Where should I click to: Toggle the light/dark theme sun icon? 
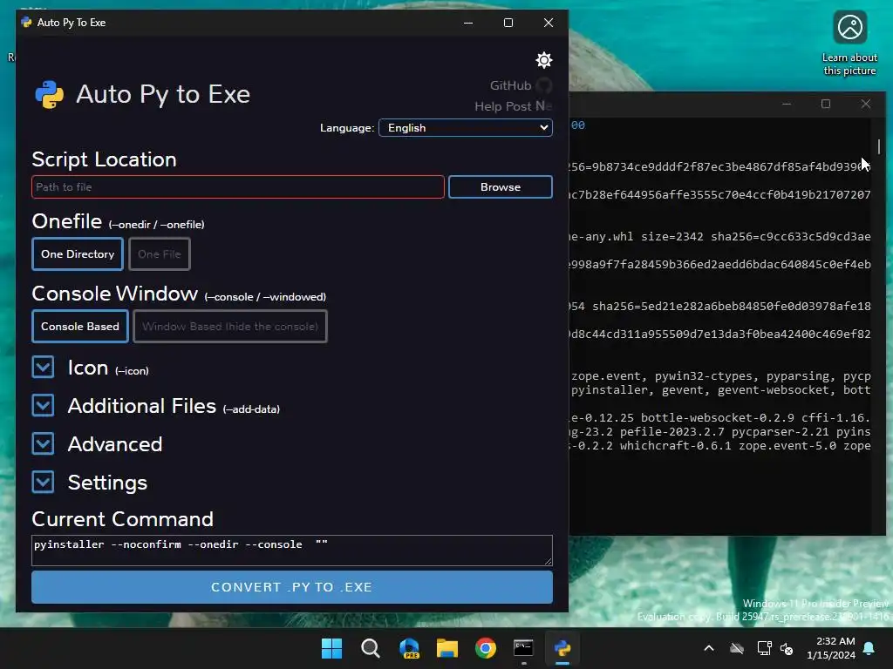pyautogui.click(x=544, y=60)
